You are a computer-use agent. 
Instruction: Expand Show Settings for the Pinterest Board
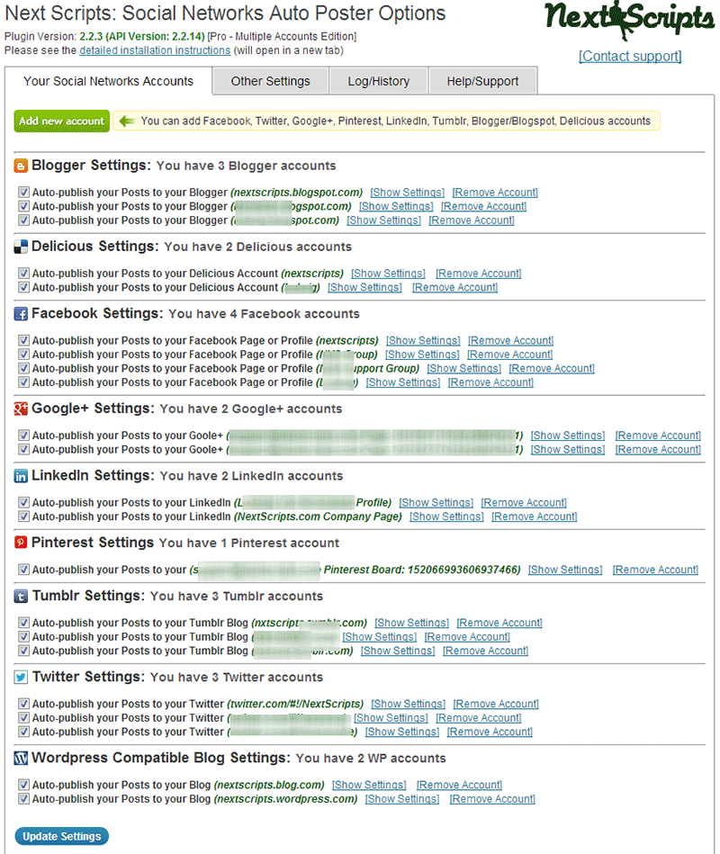point(565,570)
